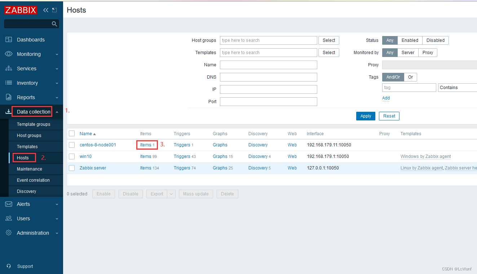The height and width of the screenshot is (274, 477).
Task: Expand the Services menu chevron
Action: 57,69
